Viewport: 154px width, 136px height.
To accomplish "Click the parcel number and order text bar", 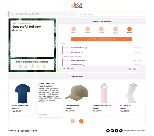I will [42, 14].
